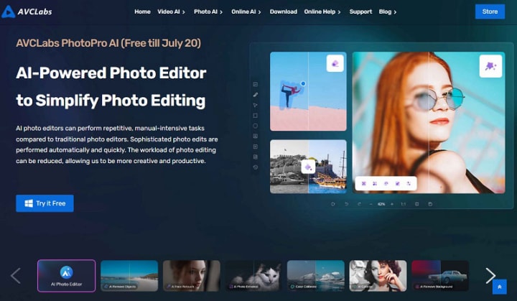This screenshot has width=517, height=301.
Task: Select the AI Remove Background car thumbnail
Action: (440, 276)
